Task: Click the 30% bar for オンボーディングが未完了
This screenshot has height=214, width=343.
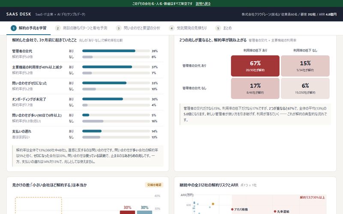Action: tap(102, 99)
